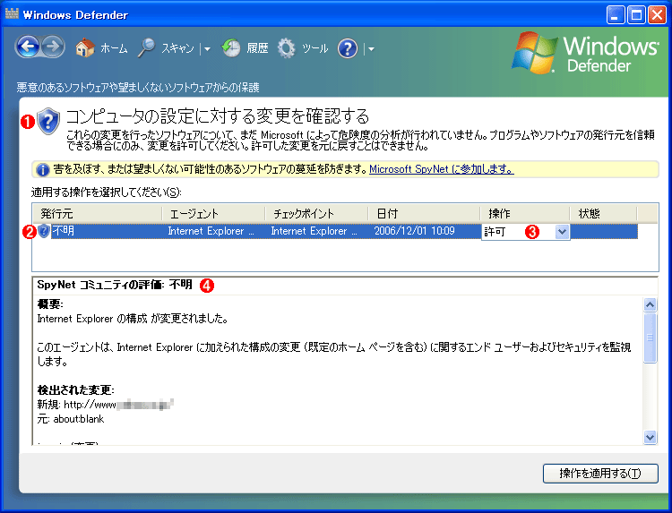Click the 操作を適用する(T) button

pyautogui.click(x=600, y=474)
